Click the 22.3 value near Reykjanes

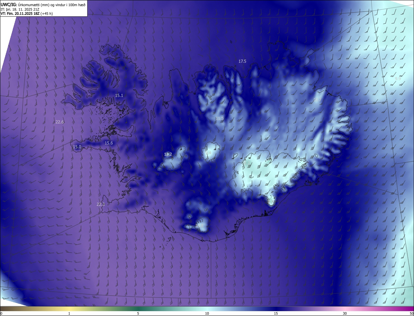pos(101,204)
